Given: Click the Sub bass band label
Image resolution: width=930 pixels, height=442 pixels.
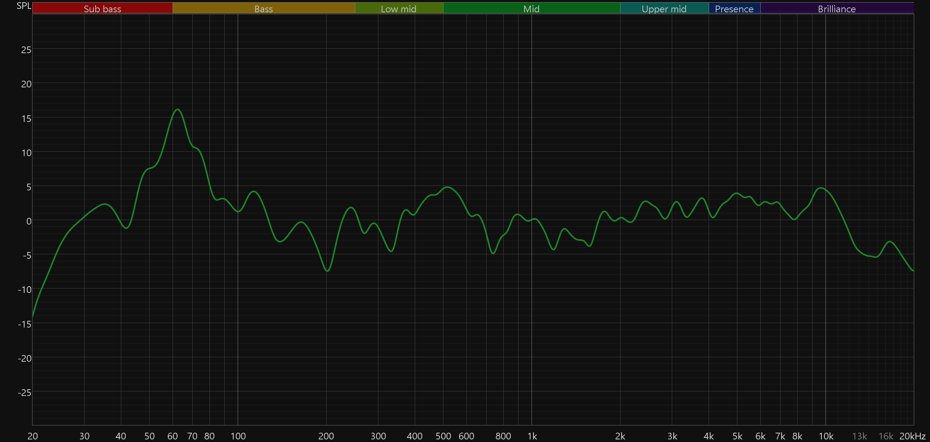Looking at the screenshot, I should [102, 9].
